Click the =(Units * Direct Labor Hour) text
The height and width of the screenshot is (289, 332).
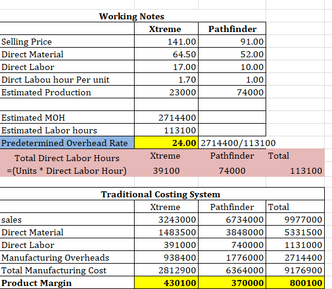coord(66,171)
